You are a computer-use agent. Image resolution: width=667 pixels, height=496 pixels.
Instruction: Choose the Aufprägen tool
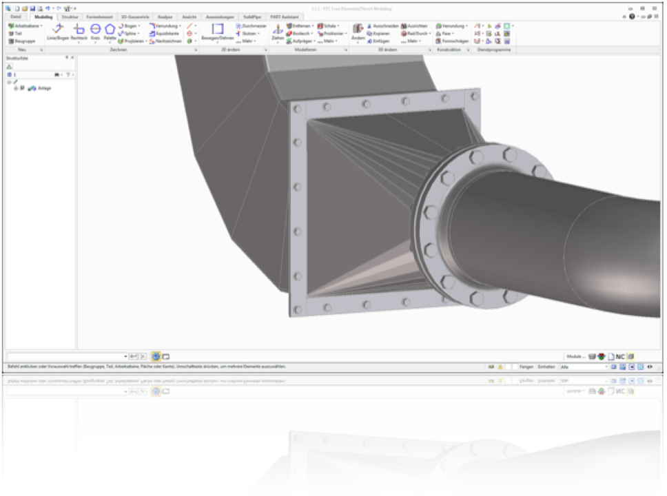pos(300,41)
